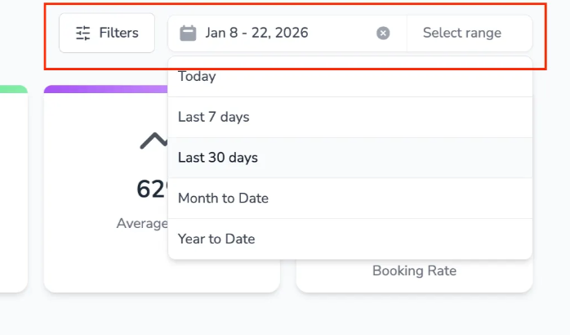Image resolution: width=570 pixels, height=335 pixels.
Task: Click the upward chevron icon in the card
Action: pos(153,141)
